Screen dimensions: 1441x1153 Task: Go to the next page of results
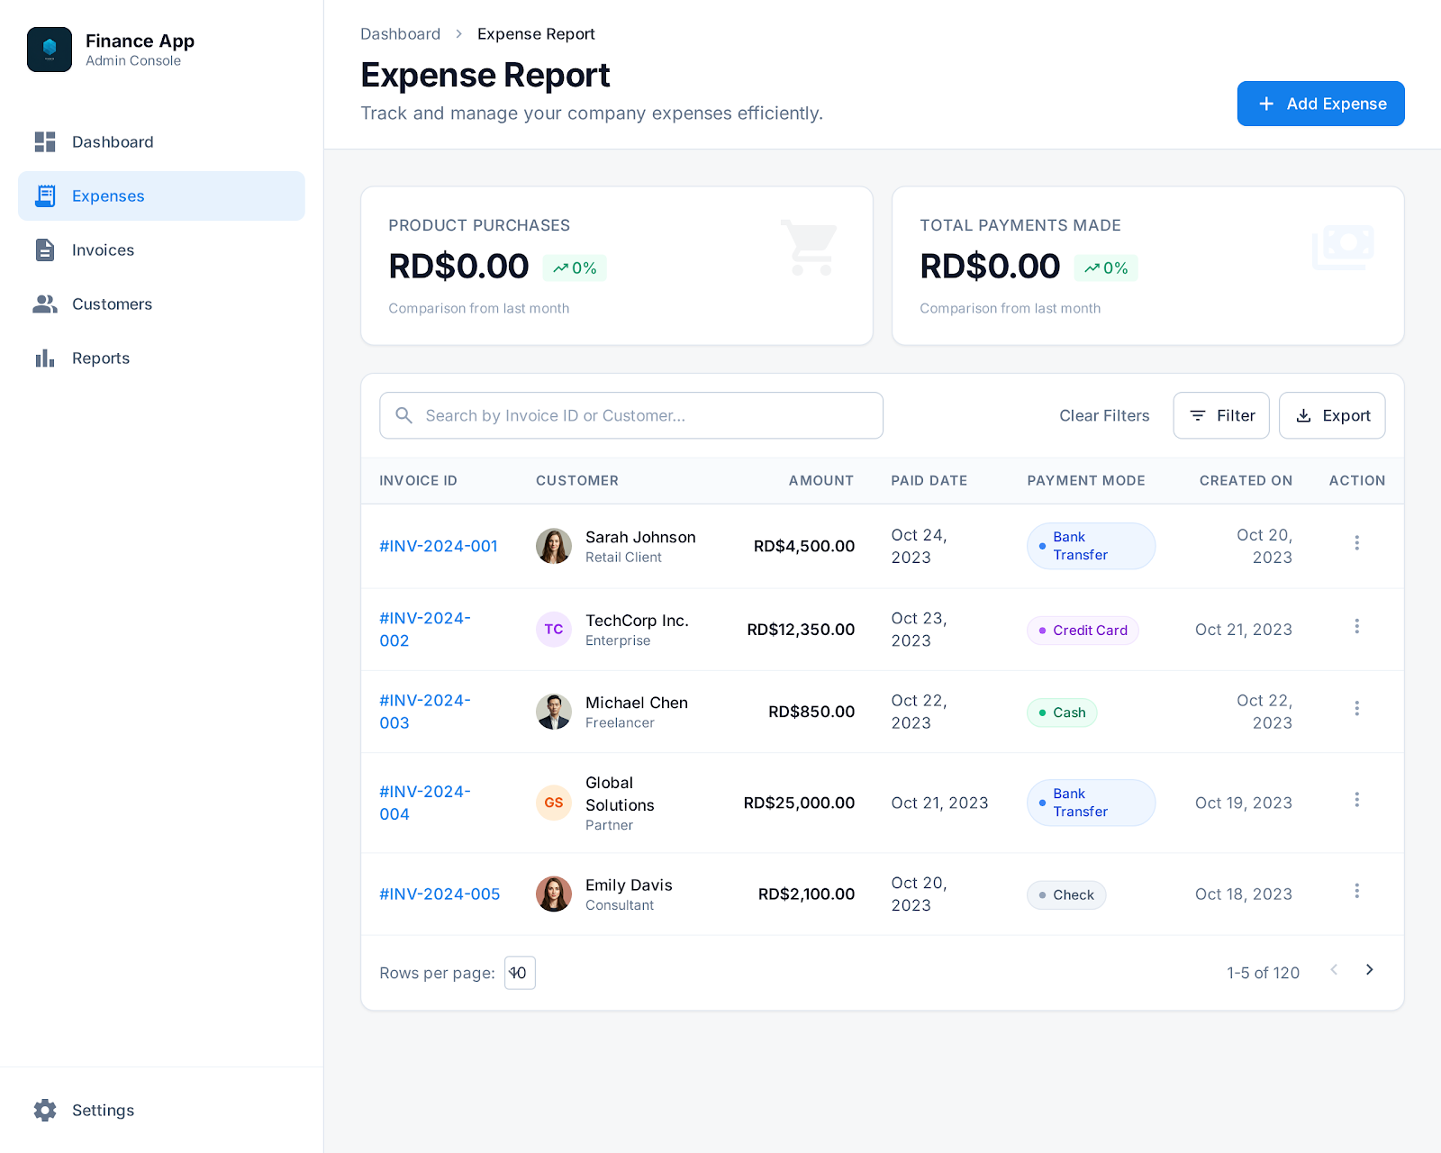coord(1369,969)
